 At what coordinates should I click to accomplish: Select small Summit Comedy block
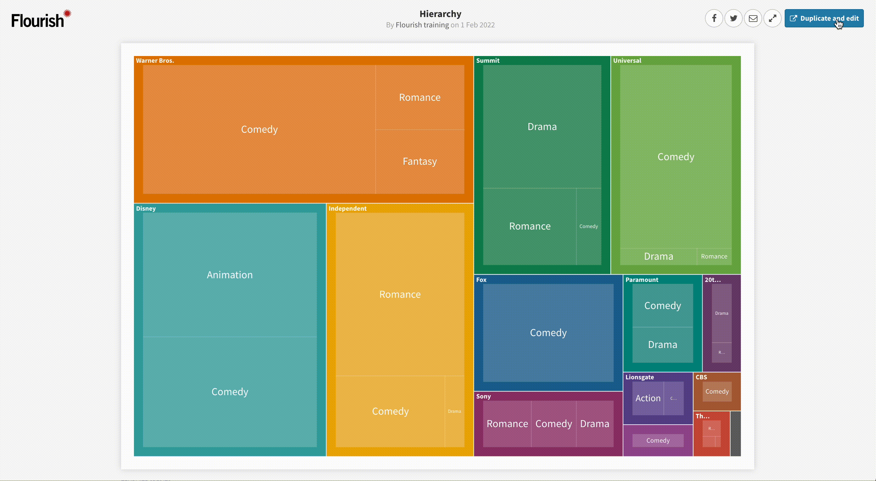point(589,226)
